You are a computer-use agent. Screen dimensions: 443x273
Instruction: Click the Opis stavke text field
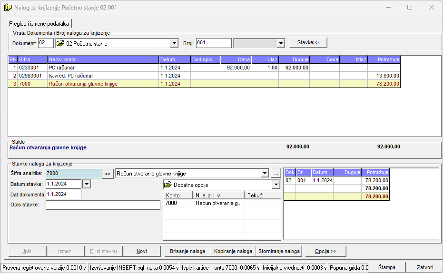click(103, 205)
